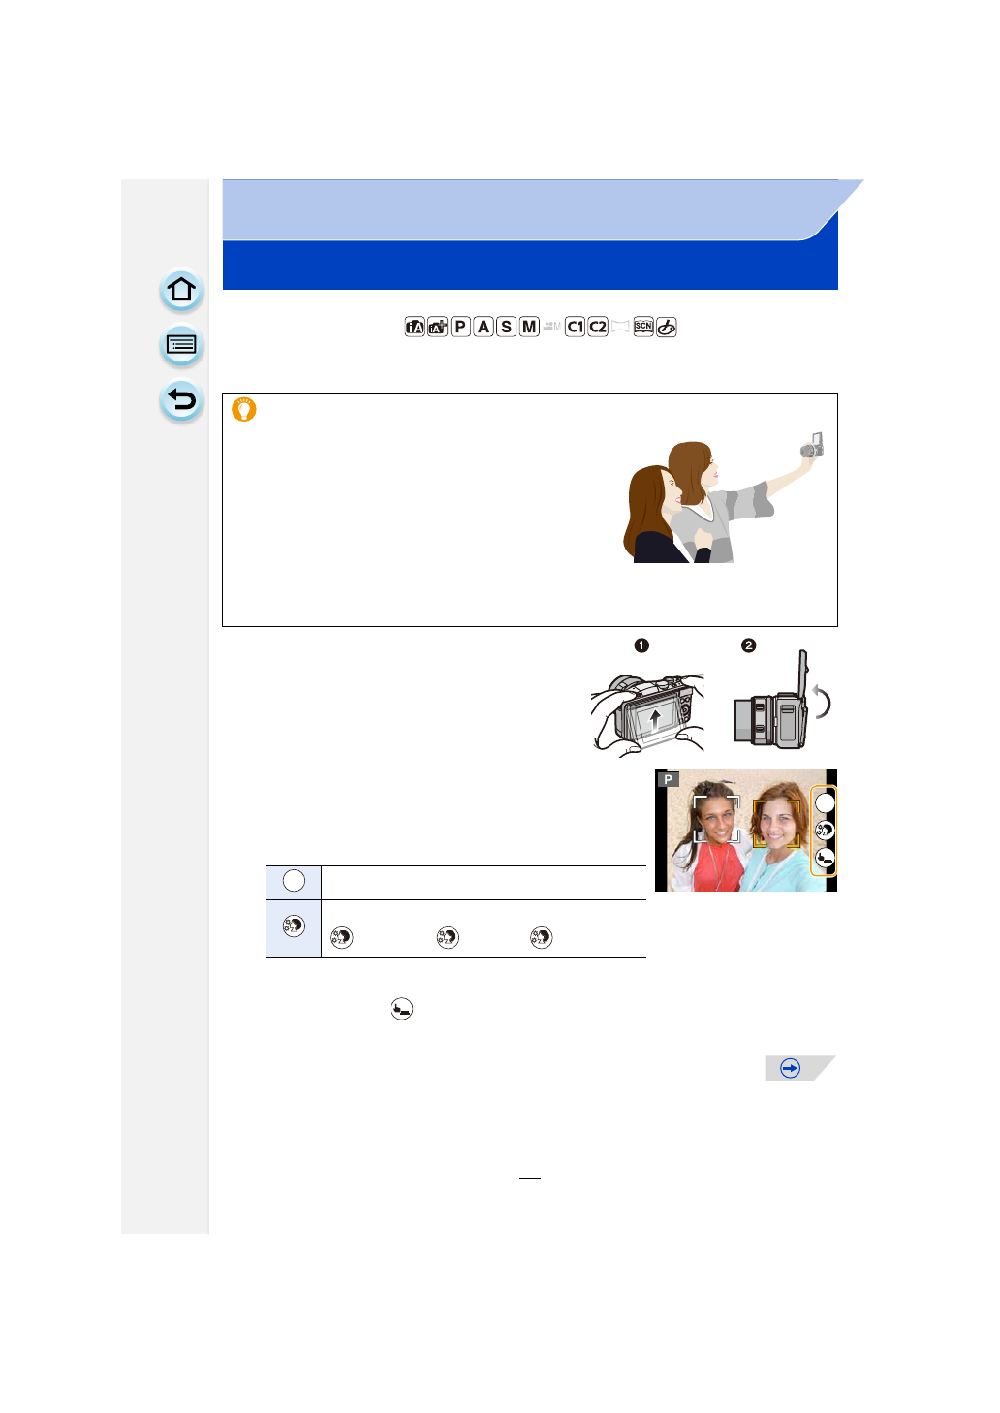
Task: Select the Intelligent Auto Plus mode icon
Action: coord(437,328)
